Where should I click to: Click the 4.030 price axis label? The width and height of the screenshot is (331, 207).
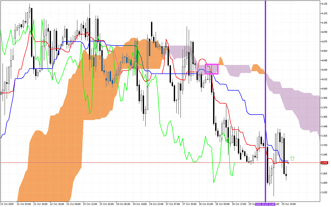324,70
